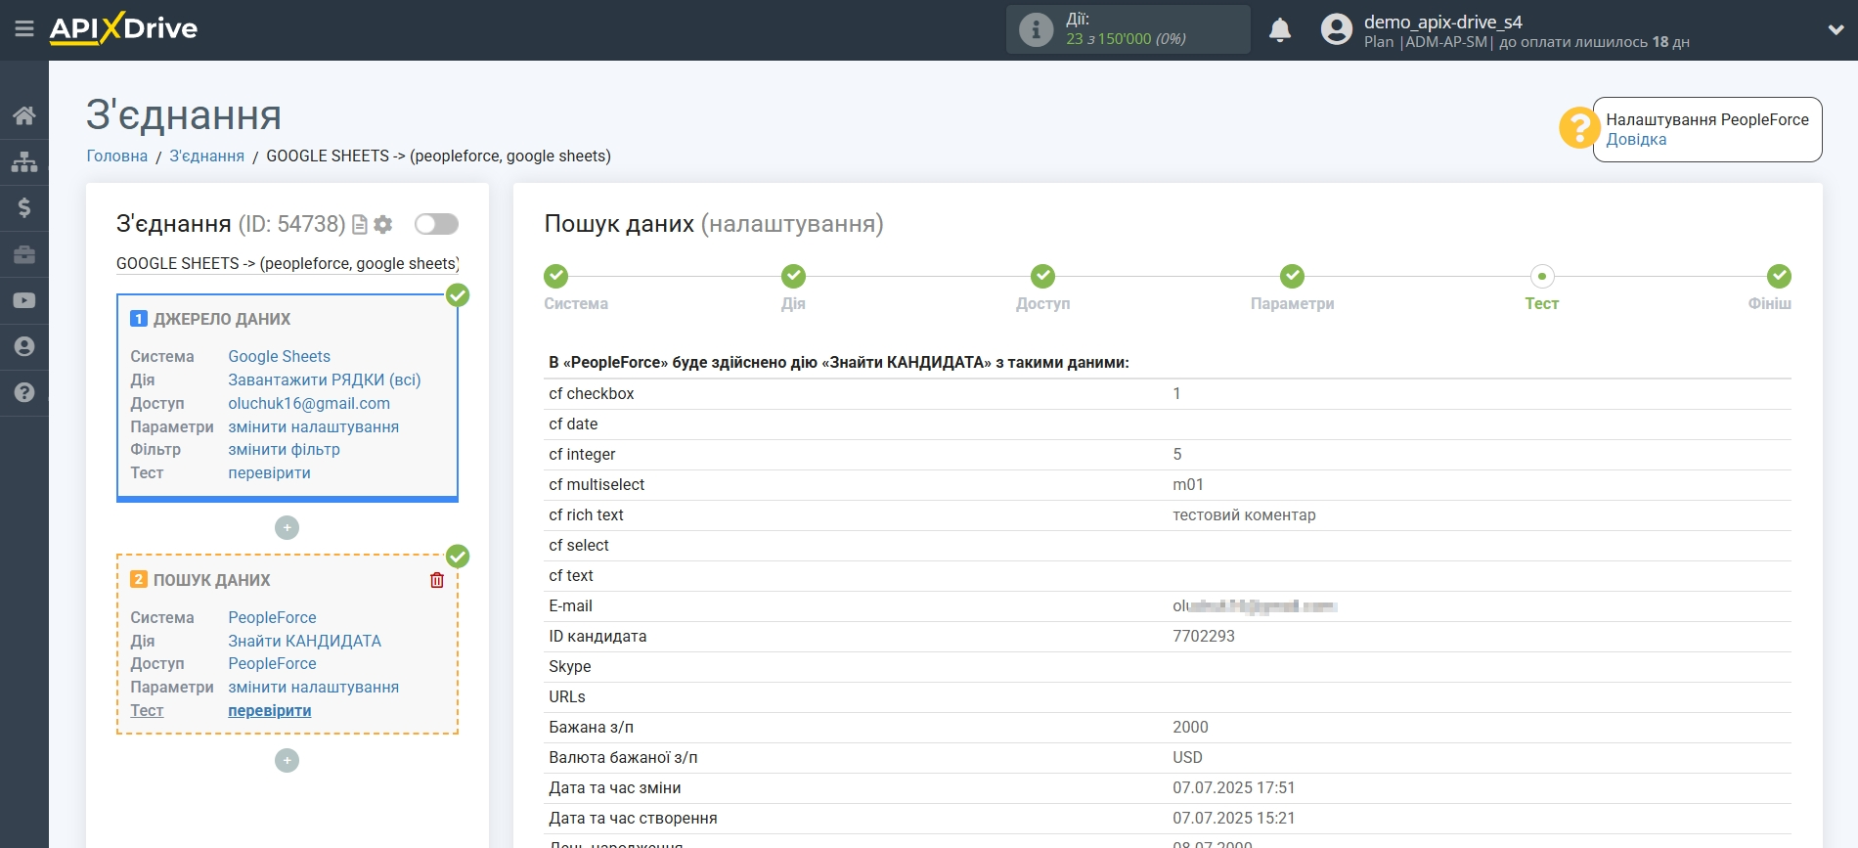Open Знайти КАНДИДАТА action link
1858x848 pixels.
coord(304,642)
